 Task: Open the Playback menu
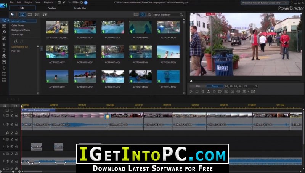coord(48,2)
